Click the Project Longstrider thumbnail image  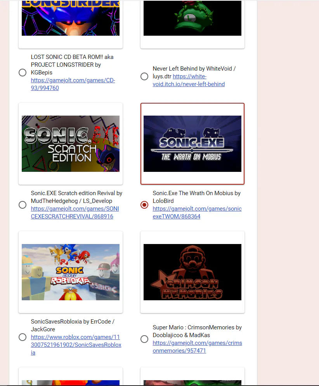point(71,18)
